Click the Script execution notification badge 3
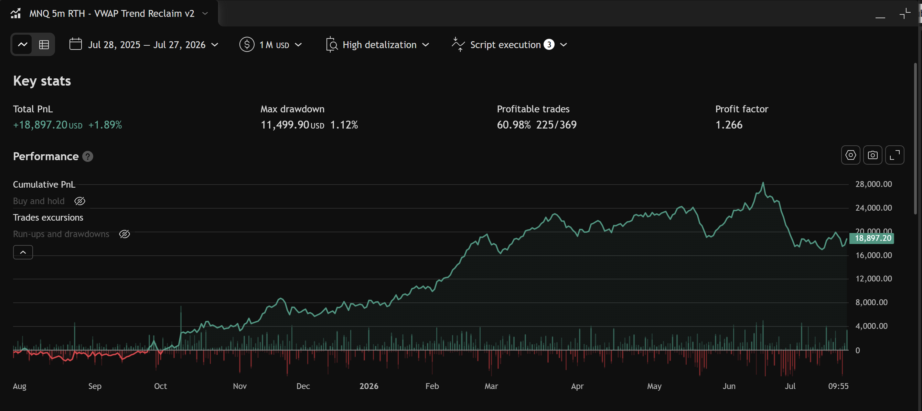 coord(549,45)
